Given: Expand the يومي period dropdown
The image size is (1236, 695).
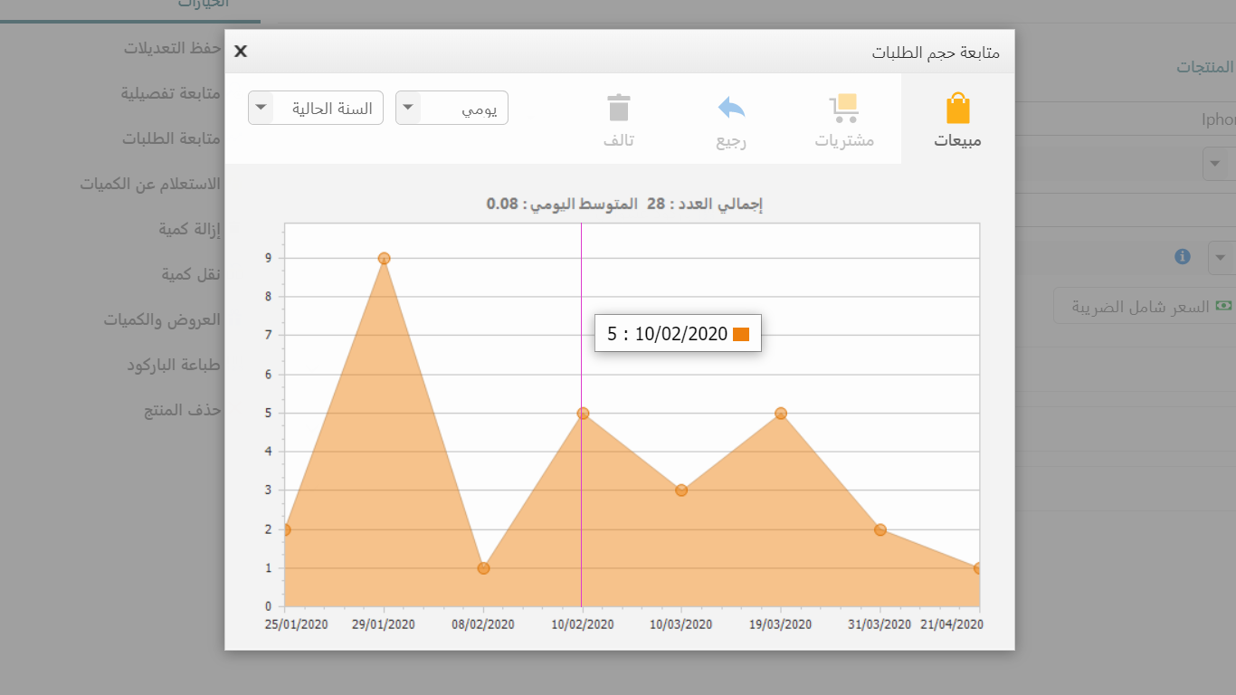Looking at the screenshot, I should point(452,109).
